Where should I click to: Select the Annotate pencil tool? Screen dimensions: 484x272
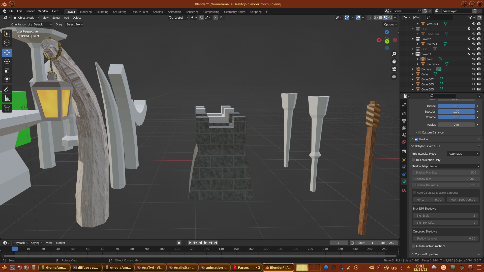pos(7,89)
